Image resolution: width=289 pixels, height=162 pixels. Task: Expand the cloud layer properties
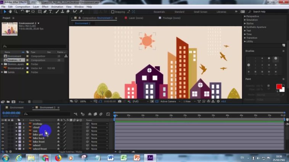(16, 127)
